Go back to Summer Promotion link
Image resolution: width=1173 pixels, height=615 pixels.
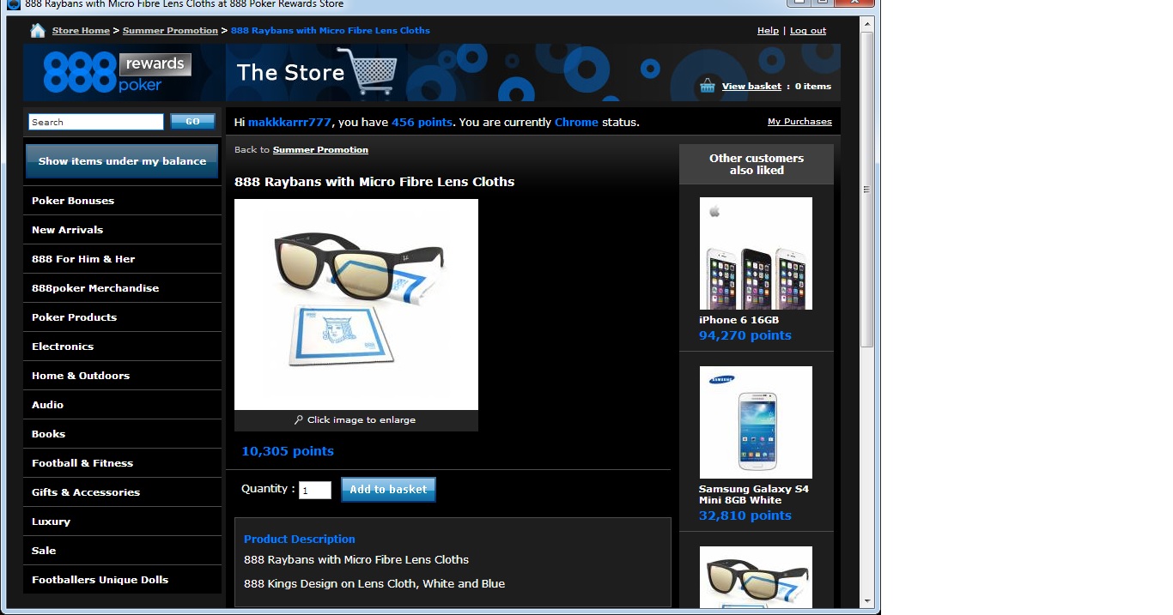coord(320,150)
